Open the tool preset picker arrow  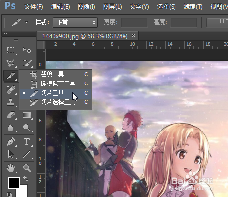26,22
